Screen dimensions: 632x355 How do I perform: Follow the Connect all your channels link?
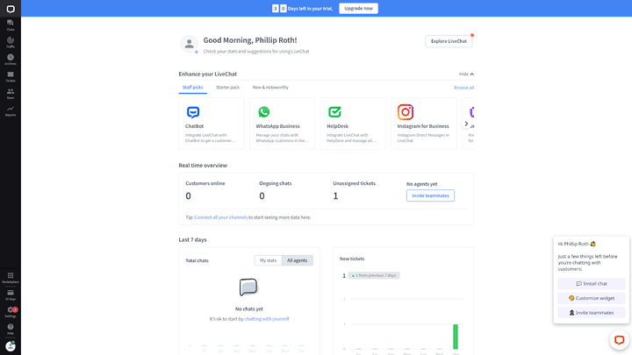220,217
